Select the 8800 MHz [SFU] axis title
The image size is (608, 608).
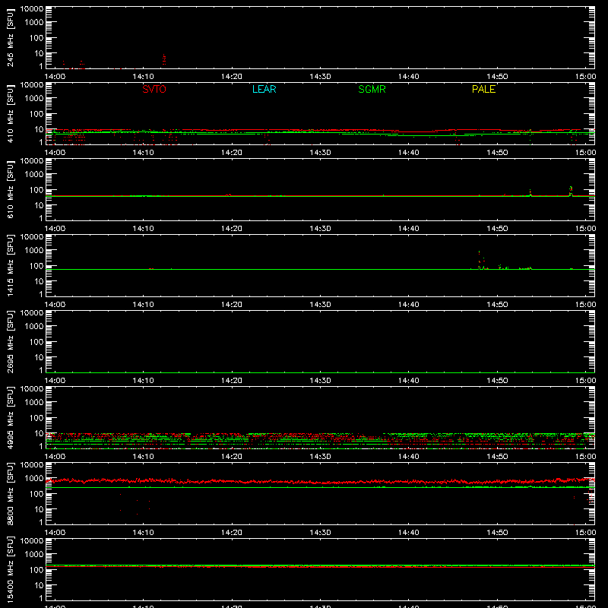point(10,493)
